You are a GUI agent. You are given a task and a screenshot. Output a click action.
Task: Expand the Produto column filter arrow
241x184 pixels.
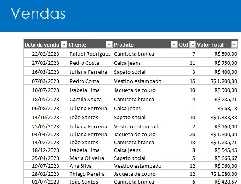click(174, 45)
